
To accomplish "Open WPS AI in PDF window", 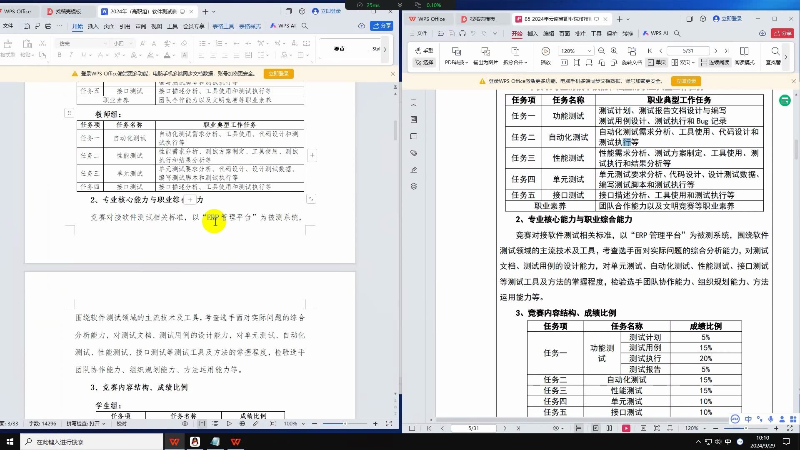I will pyautogui.click(x=655, y=33).
